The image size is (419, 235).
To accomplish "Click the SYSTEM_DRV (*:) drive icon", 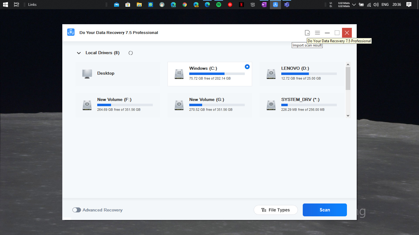I will 271,105.
